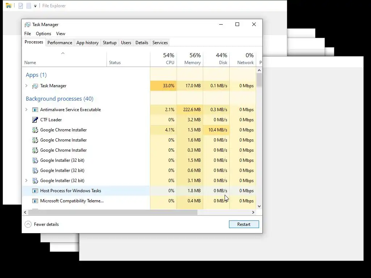Click the Microsoft Compatibility Telemetry icon
The height and width of the screenshot is (278, 371).
(35, 201)
